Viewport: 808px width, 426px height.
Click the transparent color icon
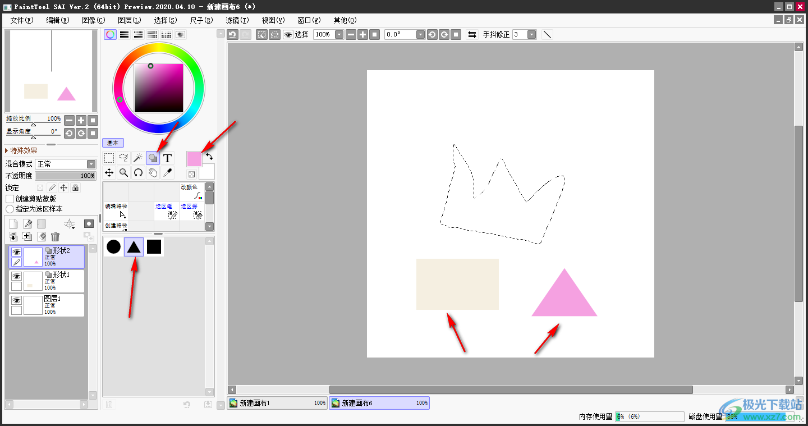point(191,174)
